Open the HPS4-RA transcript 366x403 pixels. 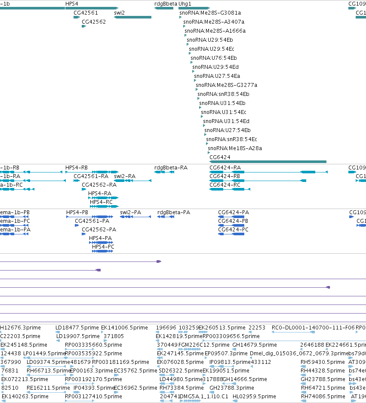coord(103,198)
